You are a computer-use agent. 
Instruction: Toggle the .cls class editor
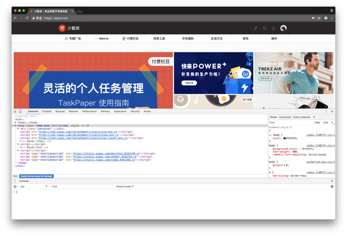click(x=325, y=122)
